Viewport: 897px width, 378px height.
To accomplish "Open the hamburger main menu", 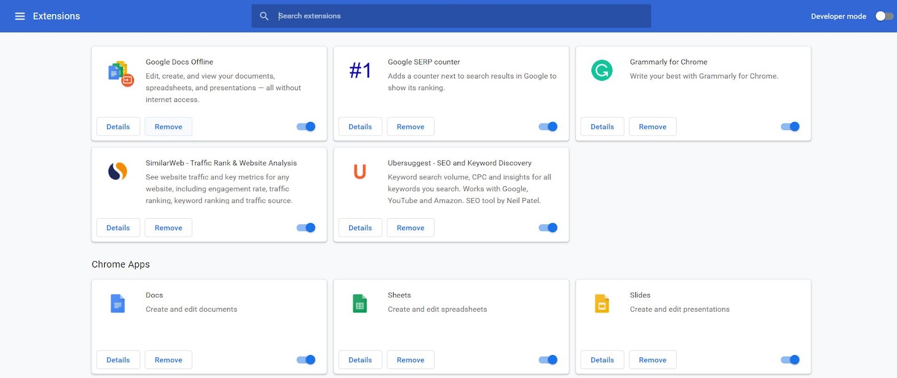I will (x=20, y=16).
